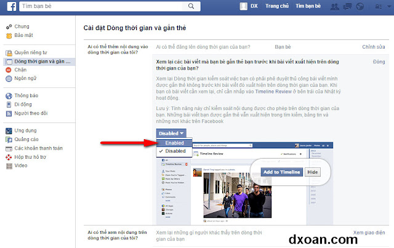Go to Quyền riêng tư settings
Viewport: 394px width, 248px height.
pos(31,52)
